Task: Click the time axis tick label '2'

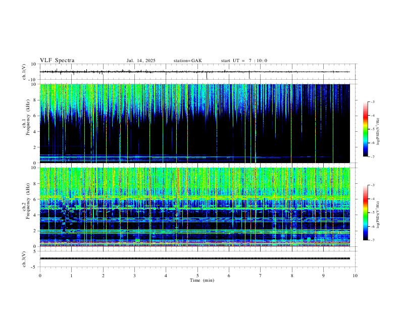Action: (103, 276)
